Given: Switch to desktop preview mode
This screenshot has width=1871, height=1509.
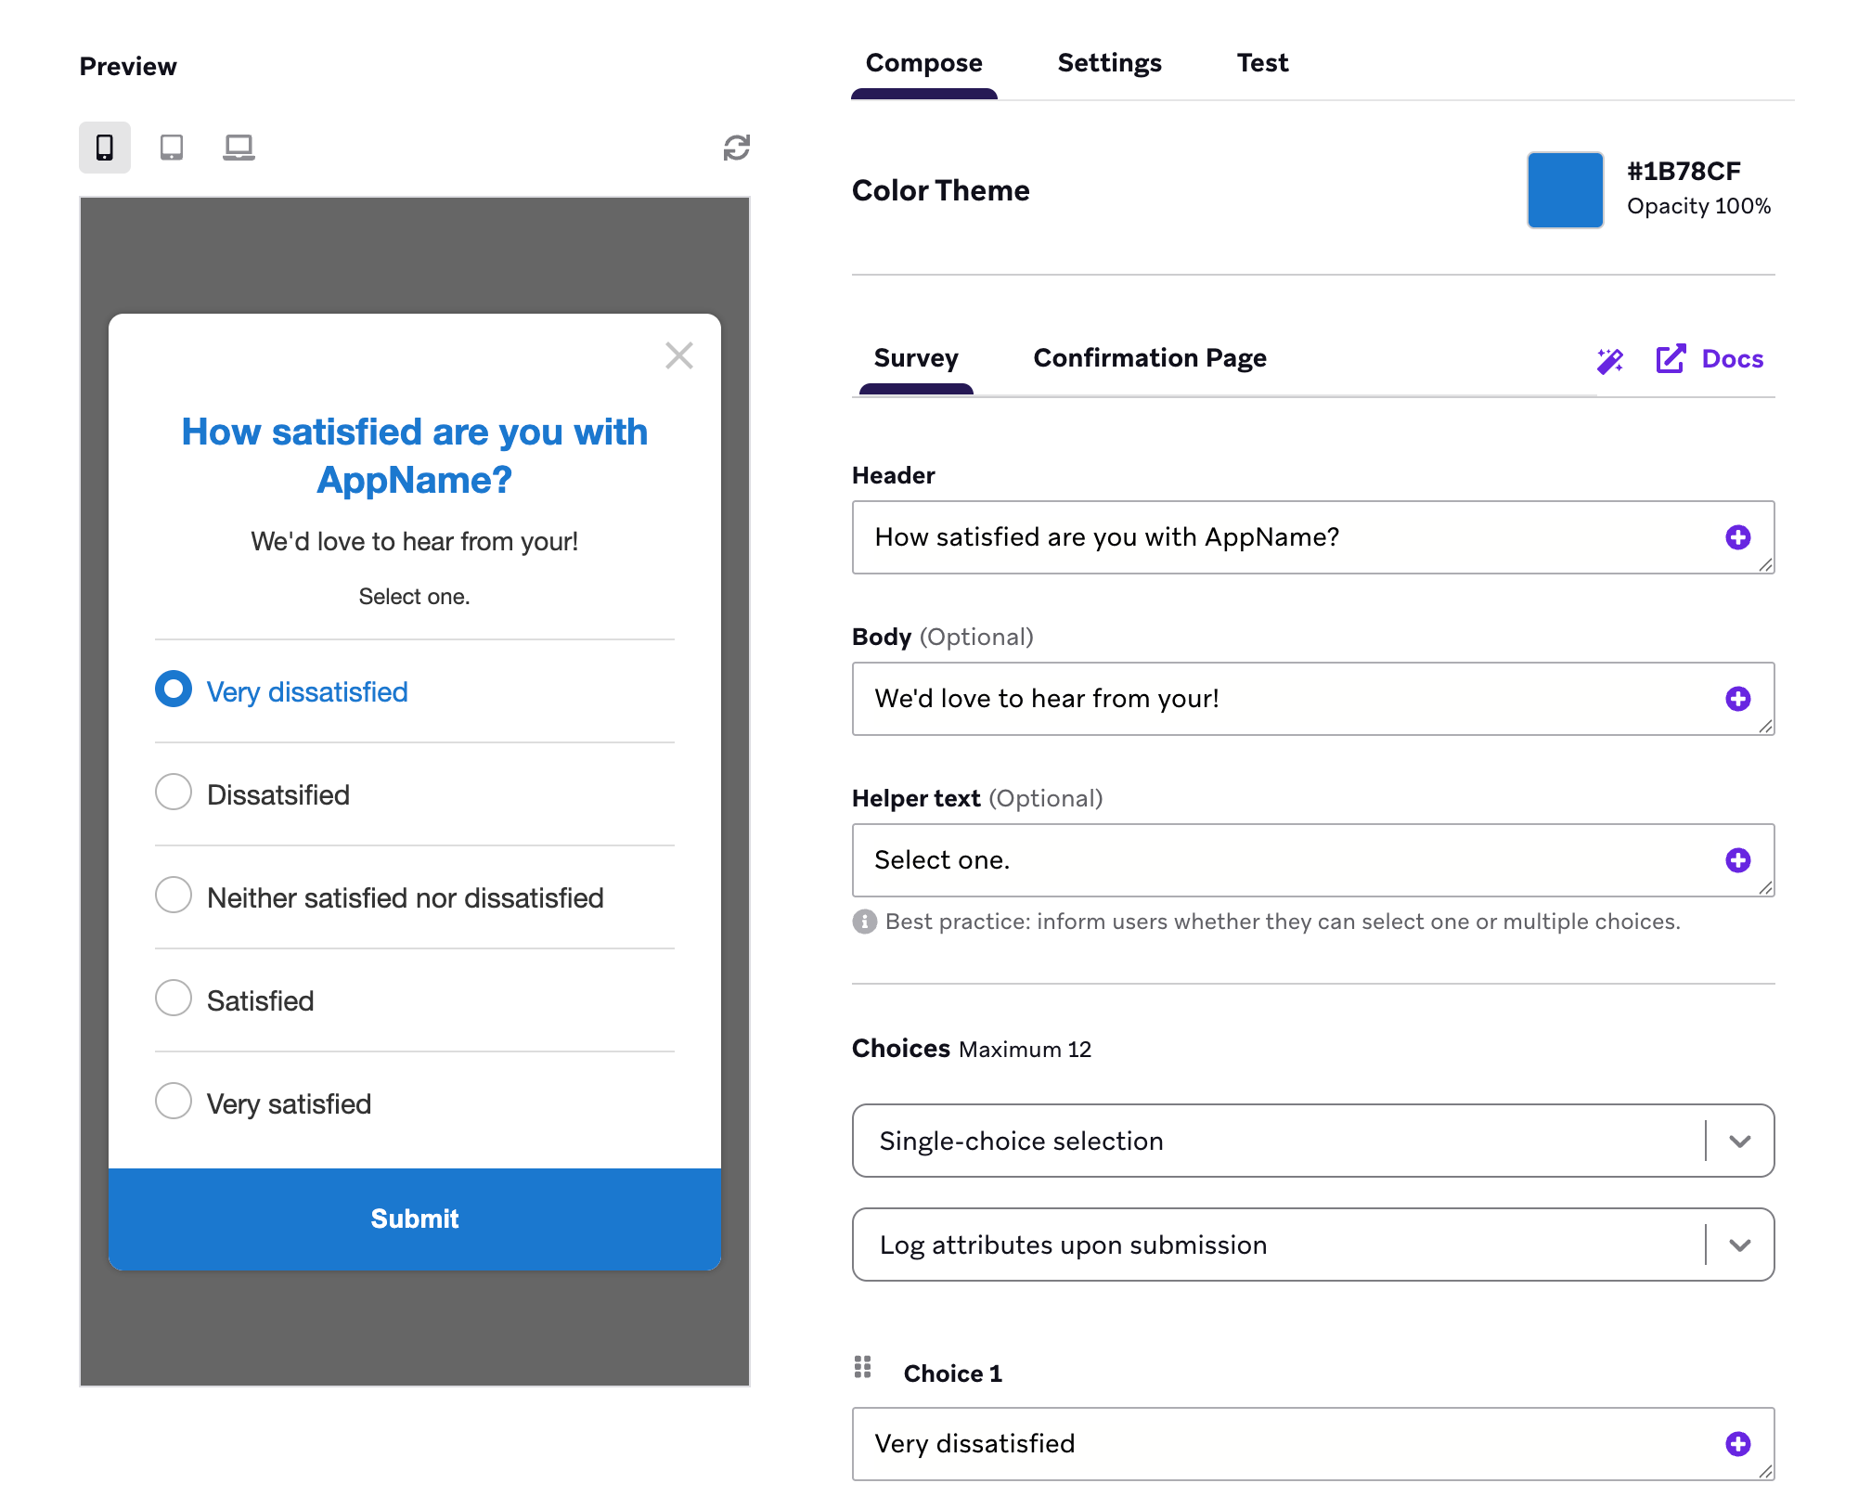Looking at the screenshot, I should coord(239,148).
